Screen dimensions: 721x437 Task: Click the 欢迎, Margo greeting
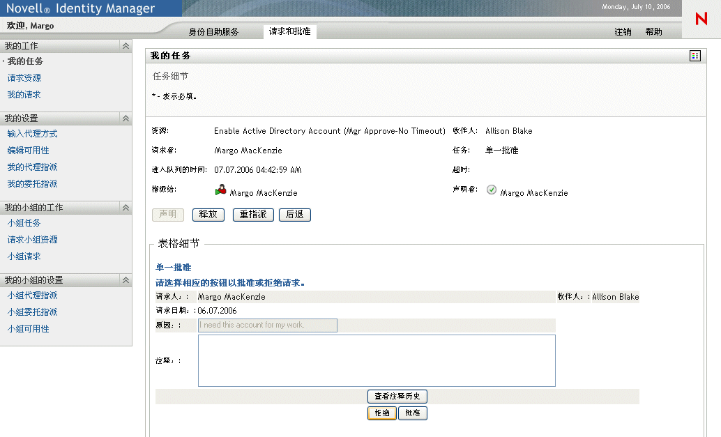click(x=31, y=26)
